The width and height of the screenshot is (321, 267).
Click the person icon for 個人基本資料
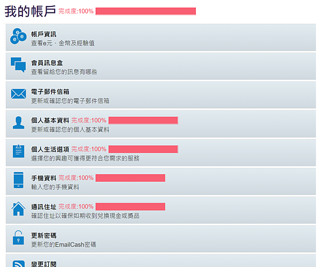(18, 123)
